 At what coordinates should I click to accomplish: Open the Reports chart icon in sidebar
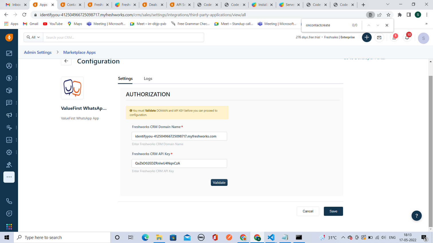(9, 140)
